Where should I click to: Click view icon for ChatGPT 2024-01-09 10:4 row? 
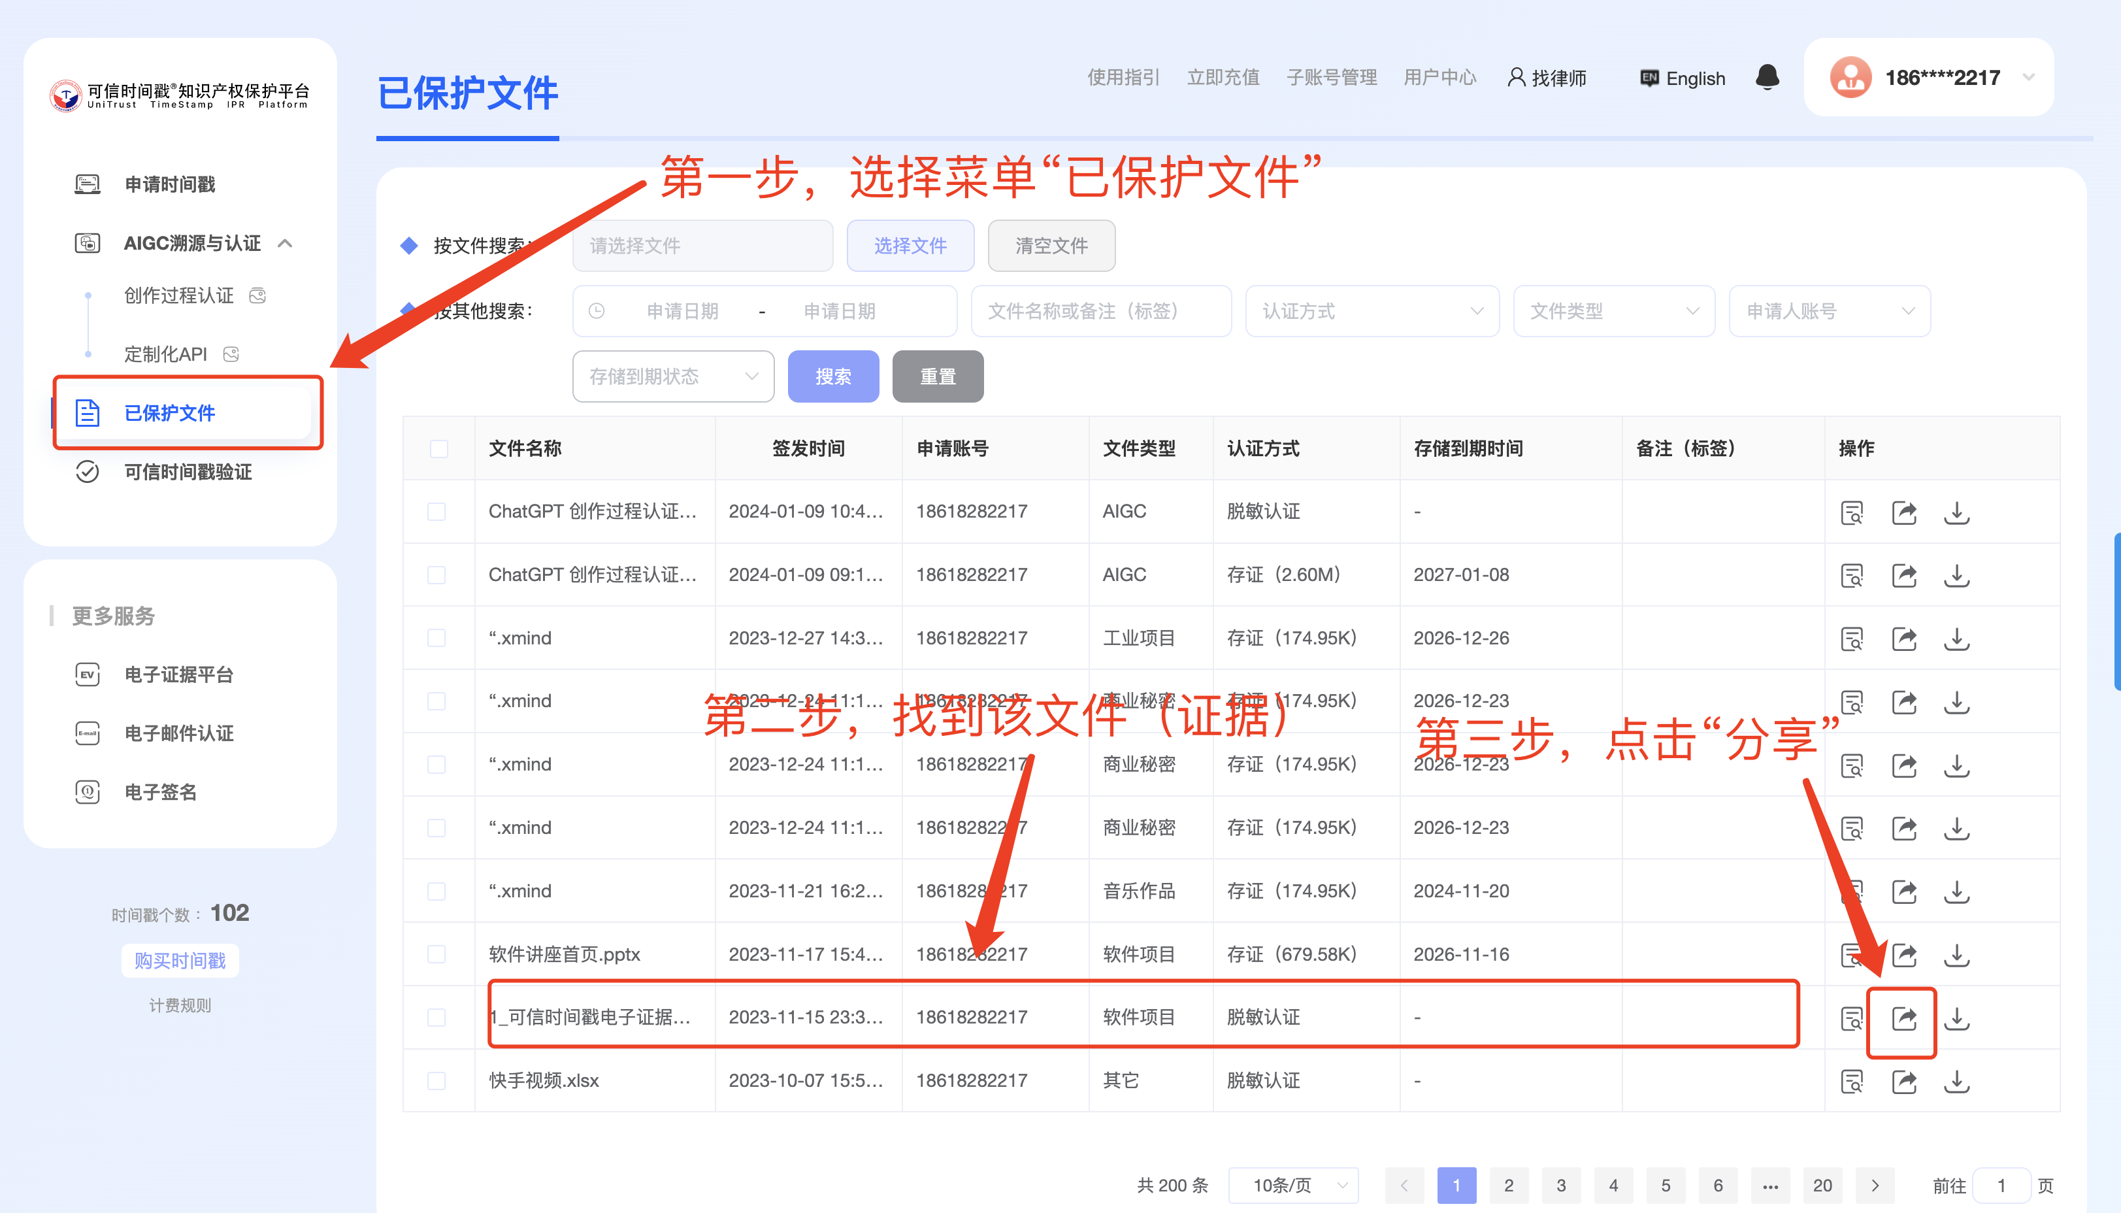coord(1851,512)
